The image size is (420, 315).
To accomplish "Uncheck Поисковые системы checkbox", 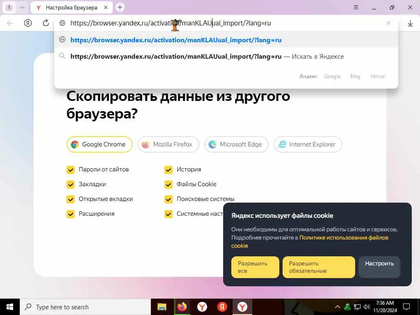I will [x=169, y=199].
